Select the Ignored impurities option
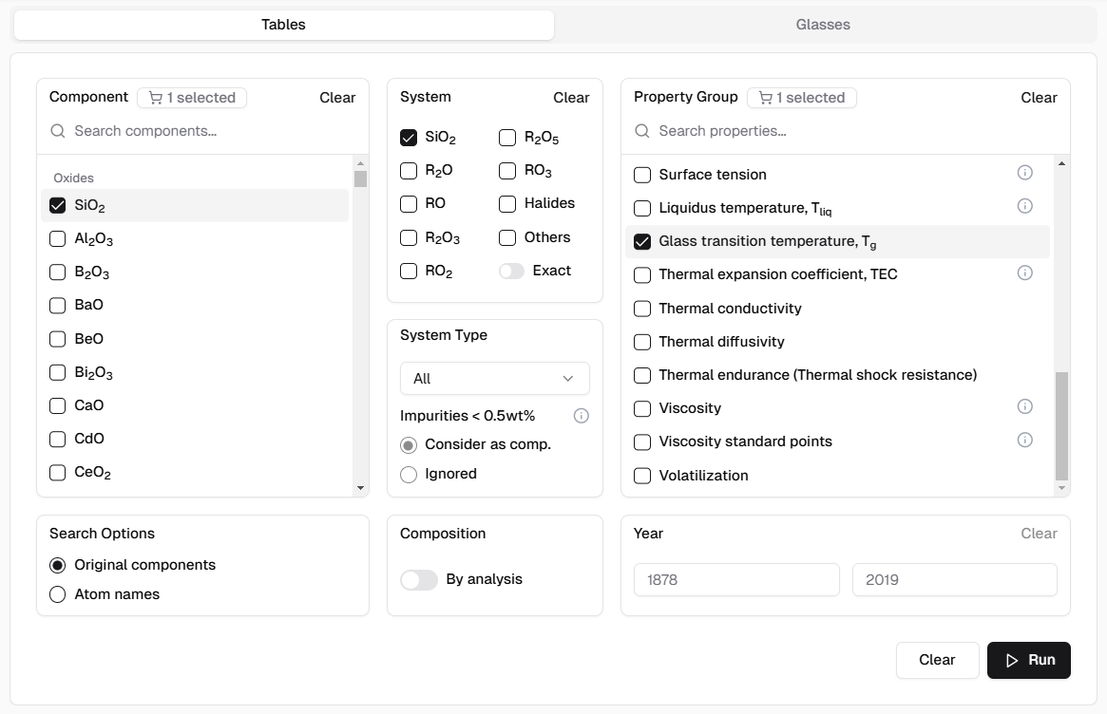 [x=409, y=474]
